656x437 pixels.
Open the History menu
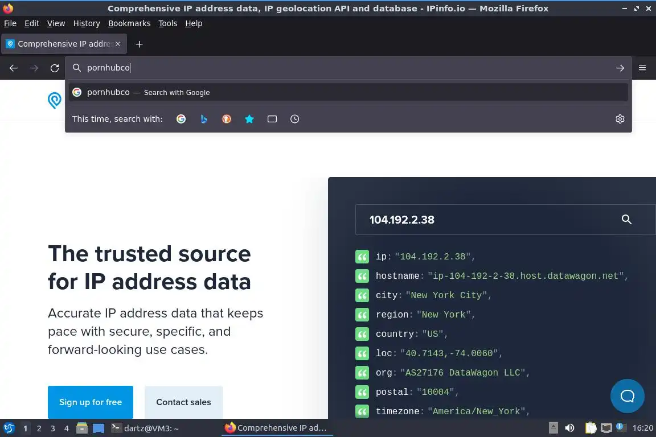[x=87, y=23]
